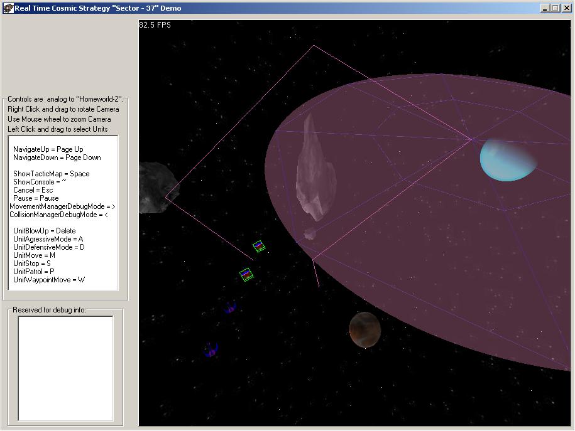The image size is (575, 431).
Task: Click the small rock below crystal asteroid
Action: pos(310,233)
